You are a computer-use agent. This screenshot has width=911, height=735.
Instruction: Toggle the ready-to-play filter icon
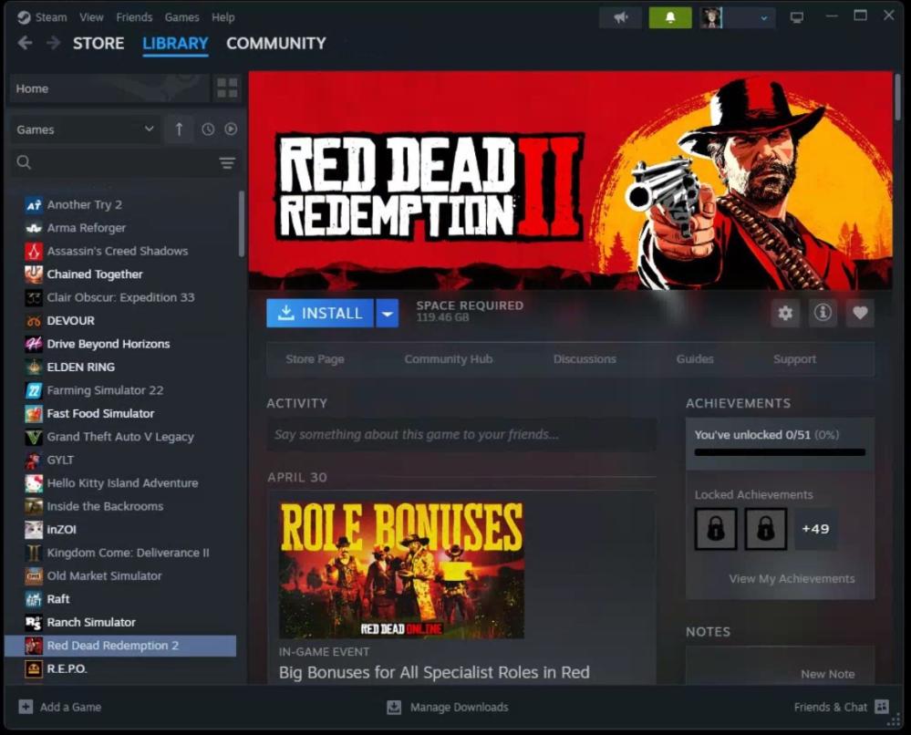(x=231, y=129)
